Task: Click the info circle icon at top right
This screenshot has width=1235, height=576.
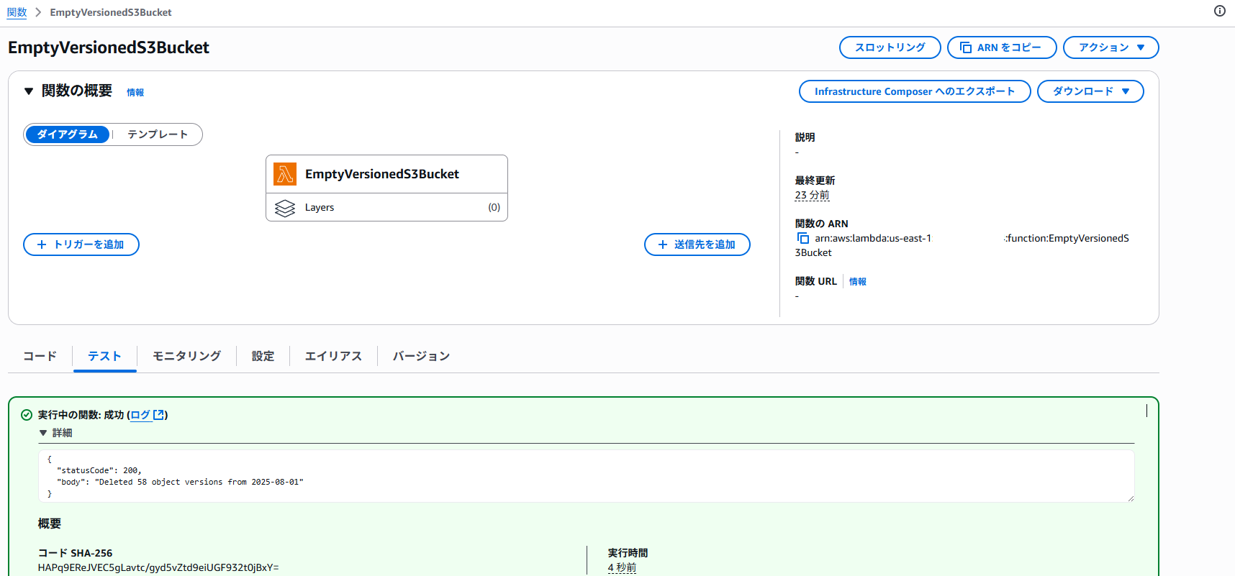Action: [1219, 11]
